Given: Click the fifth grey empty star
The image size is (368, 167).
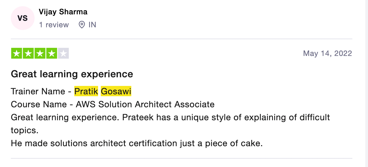Looking at the screenshot, I should click(x=63, y=54).
